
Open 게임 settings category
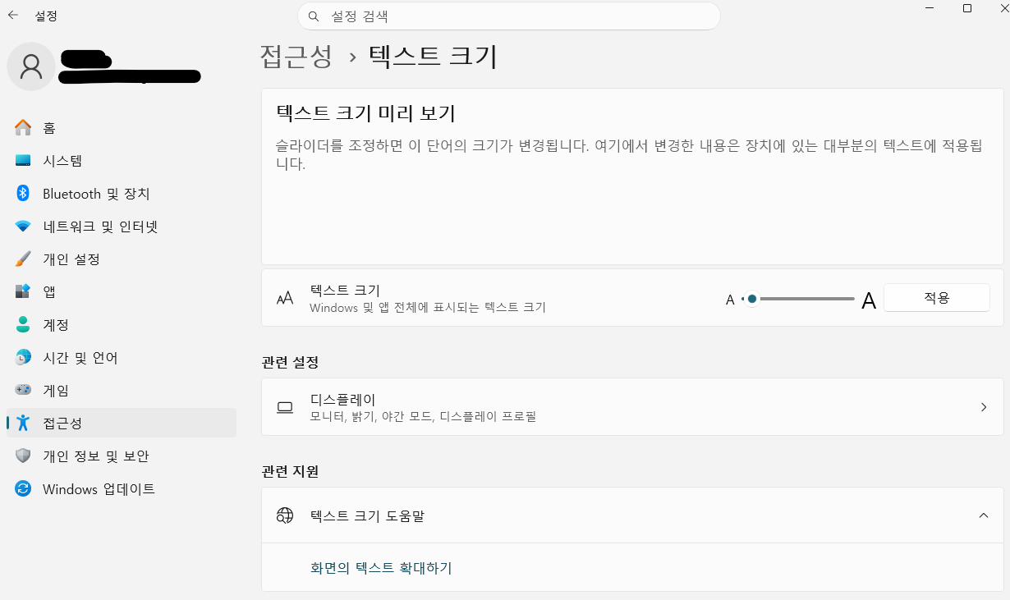coord(122,390)
